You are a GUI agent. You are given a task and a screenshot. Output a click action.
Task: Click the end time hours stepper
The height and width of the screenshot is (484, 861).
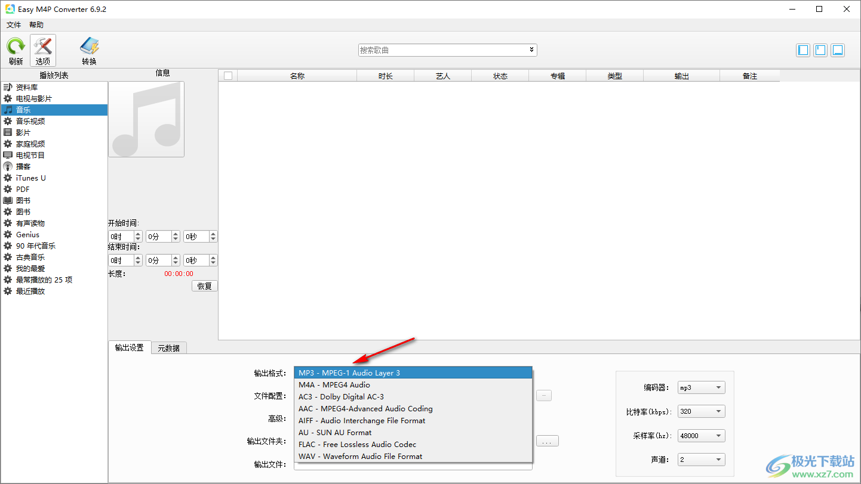click(138, 260)
